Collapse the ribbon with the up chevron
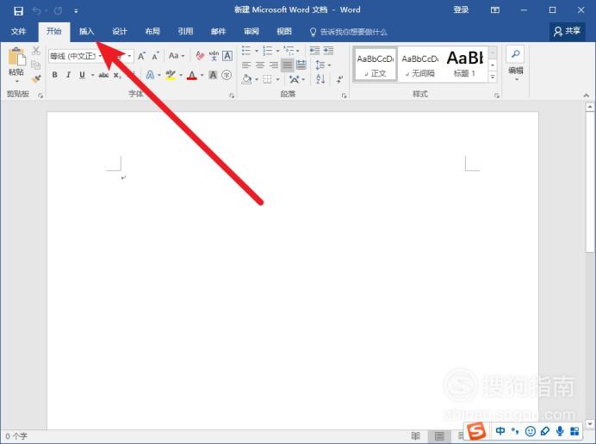Screen dimensions: 596x444 [587, 96]
